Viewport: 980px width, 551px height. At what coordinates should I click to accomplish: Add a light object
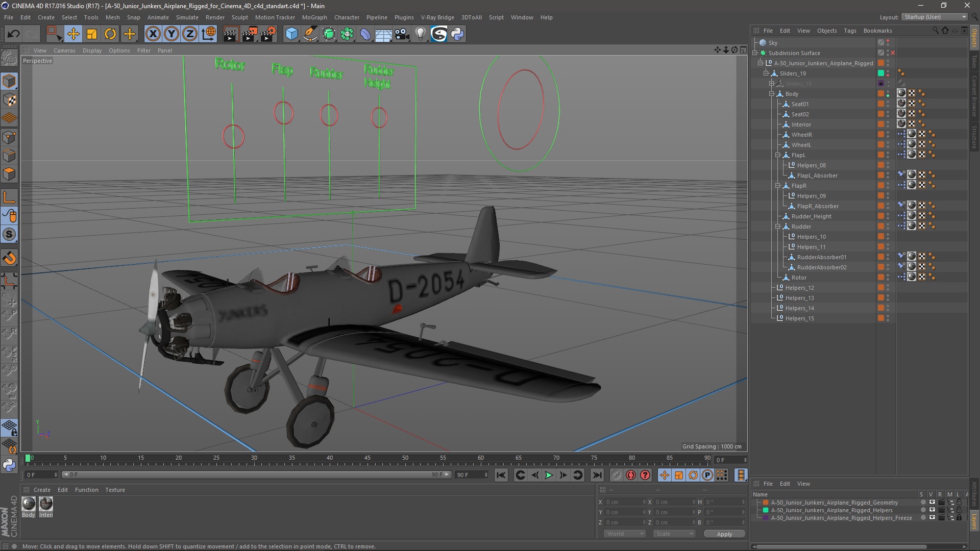pyautogui.click(x=421, y=34)
